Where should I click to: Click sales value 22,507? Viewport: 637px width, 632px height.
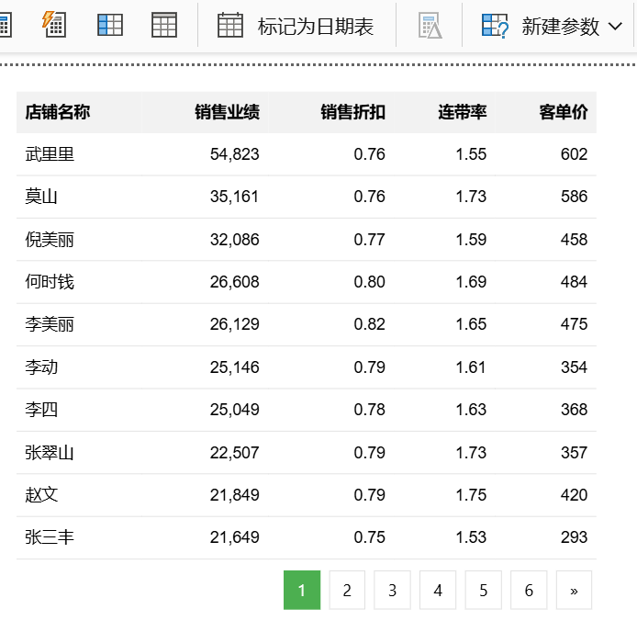[234, 453]
